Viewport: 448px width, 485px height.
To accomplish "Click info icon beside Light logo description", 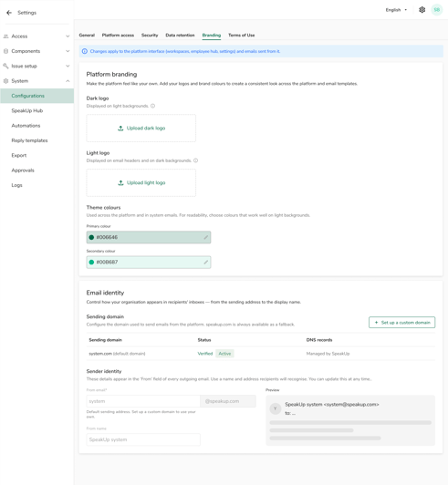I will pos(195,160).
